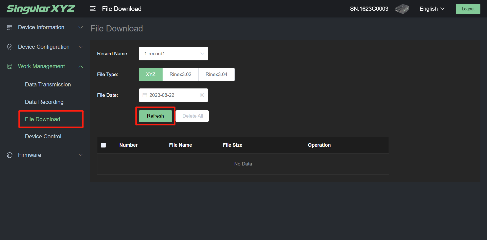Clear the file date with the X icon
487x240 pixels.
click(x=202, y=95)
